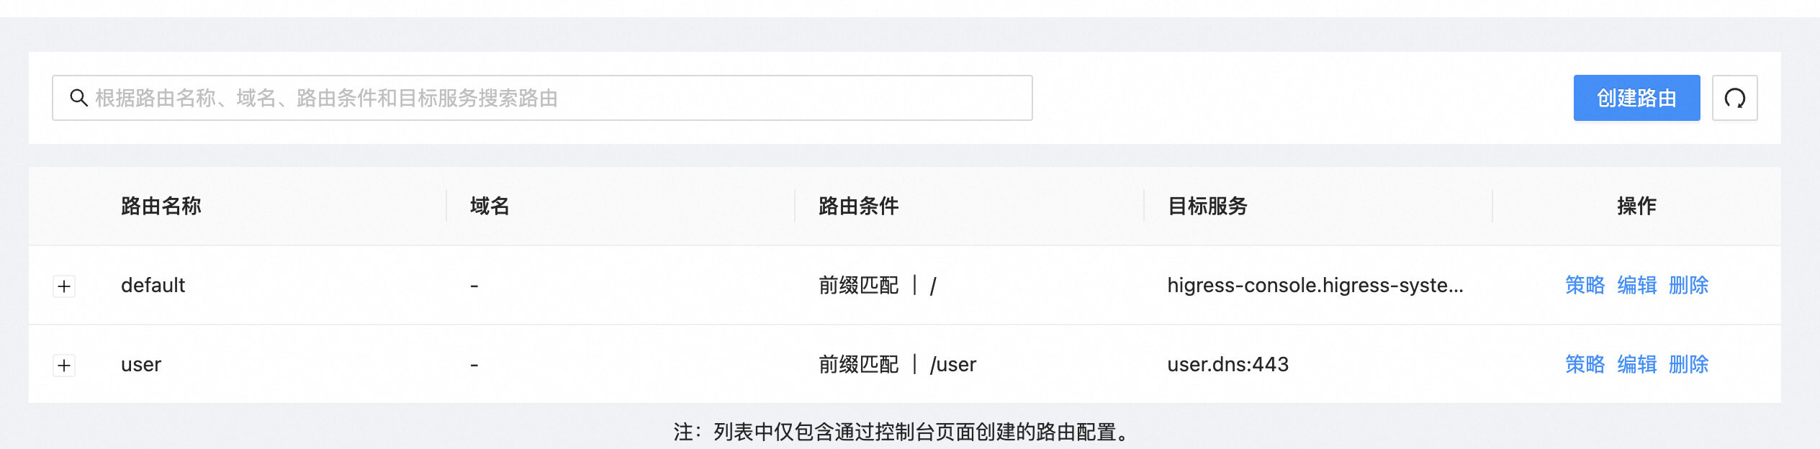Image resolution: width=1820 pixels, height=449 pixels.
Task: Click 编辑 for the default route
Action: pyautogui.click(x=1636, y=286)
